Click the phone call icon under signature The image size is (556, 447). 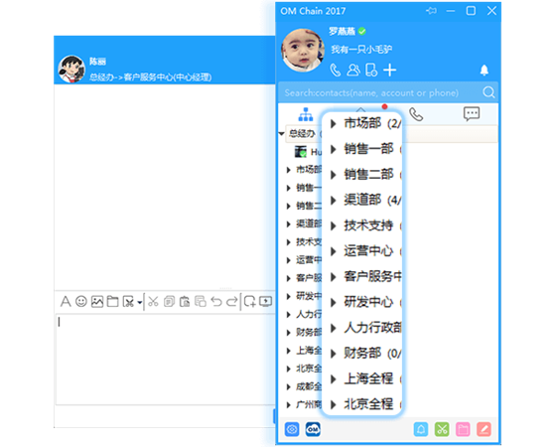coord(336,70)
